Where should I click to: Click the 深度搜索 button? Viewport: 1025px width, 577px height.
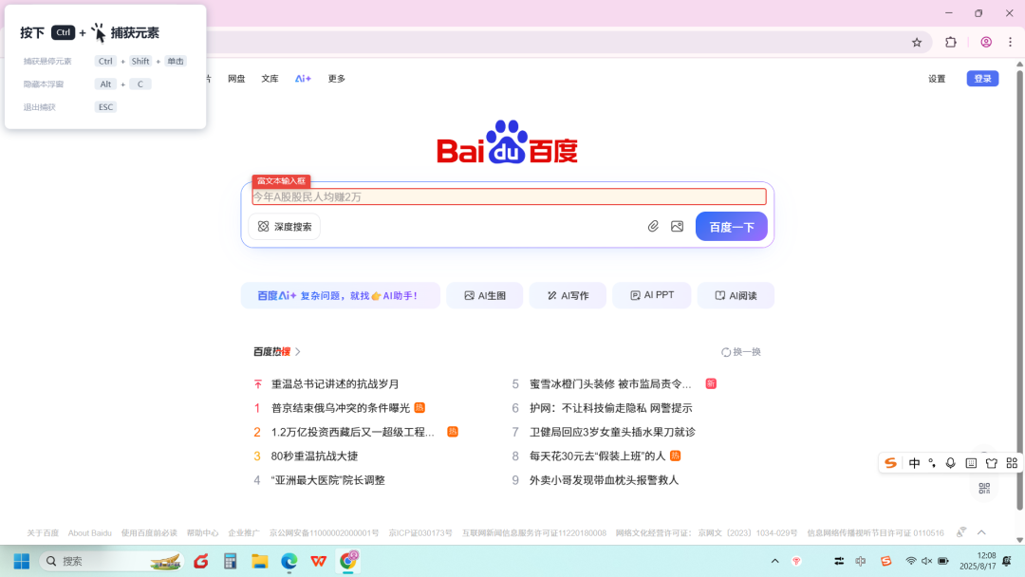click(285, 227)
